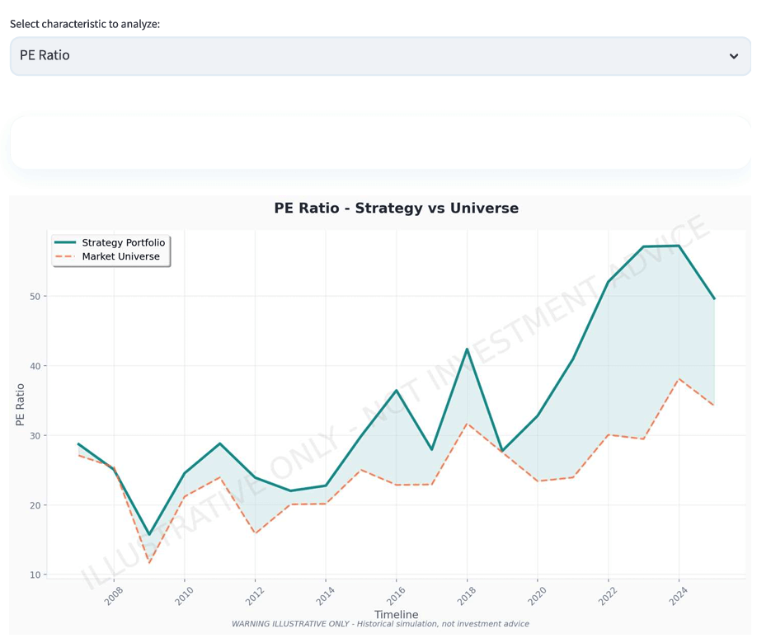The width and height of the screenshot is (771, 638).
Task: Click the Strategy Portfolio teal line legend swatch
Action: [x=65, y=242]
